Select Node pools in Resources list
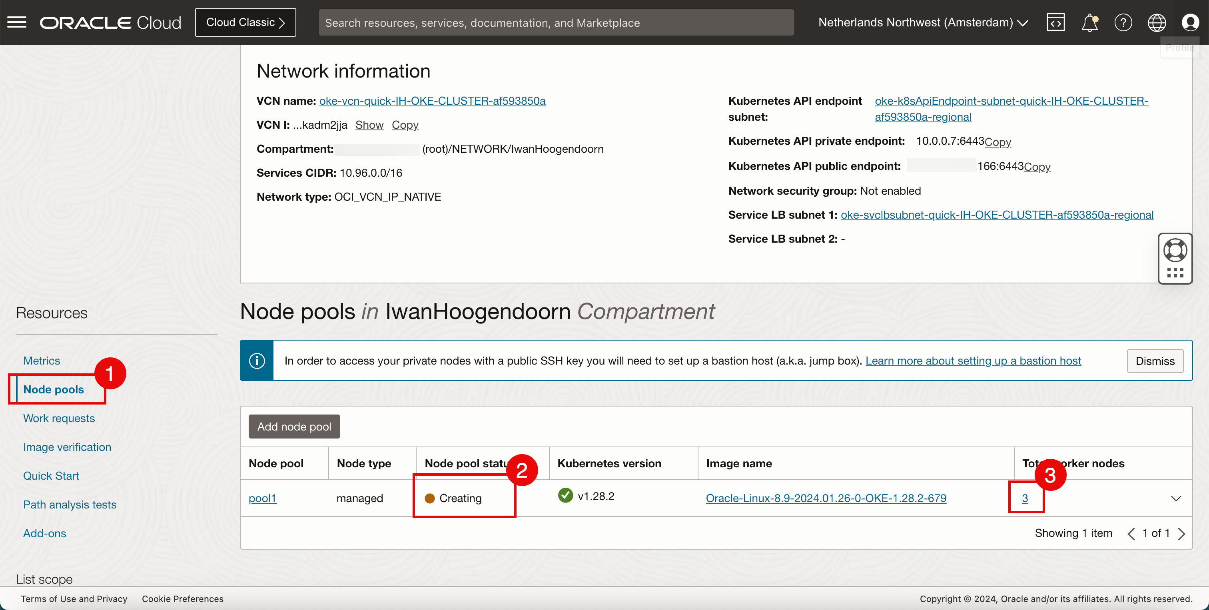1209x610 pixels. (54, 389)
